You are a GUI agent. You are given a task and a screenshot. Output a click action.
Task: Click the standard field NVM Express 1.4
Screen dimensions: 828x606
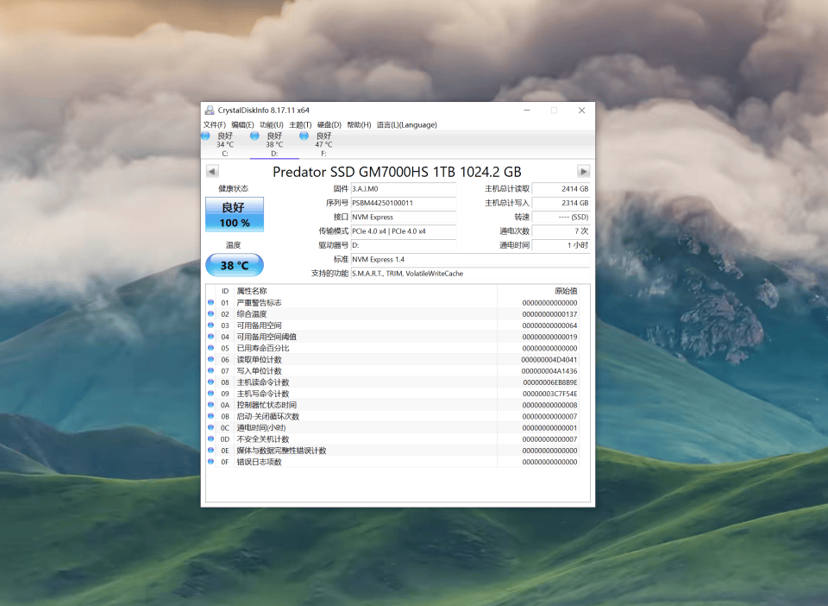(471, 260)
